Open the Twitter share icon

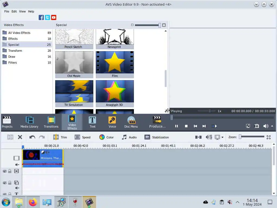coord(47,18)
